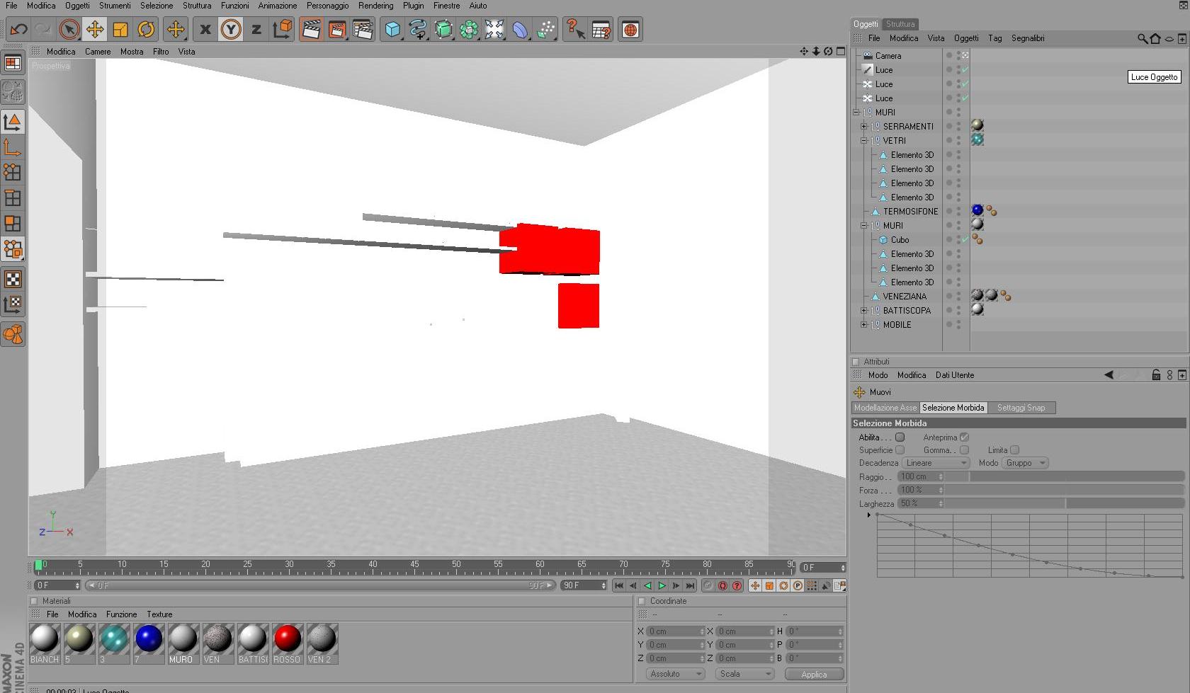The width and height of the screenshot is (1190, 693).
Task: Collapse the VETRI group
Action: 863,141
